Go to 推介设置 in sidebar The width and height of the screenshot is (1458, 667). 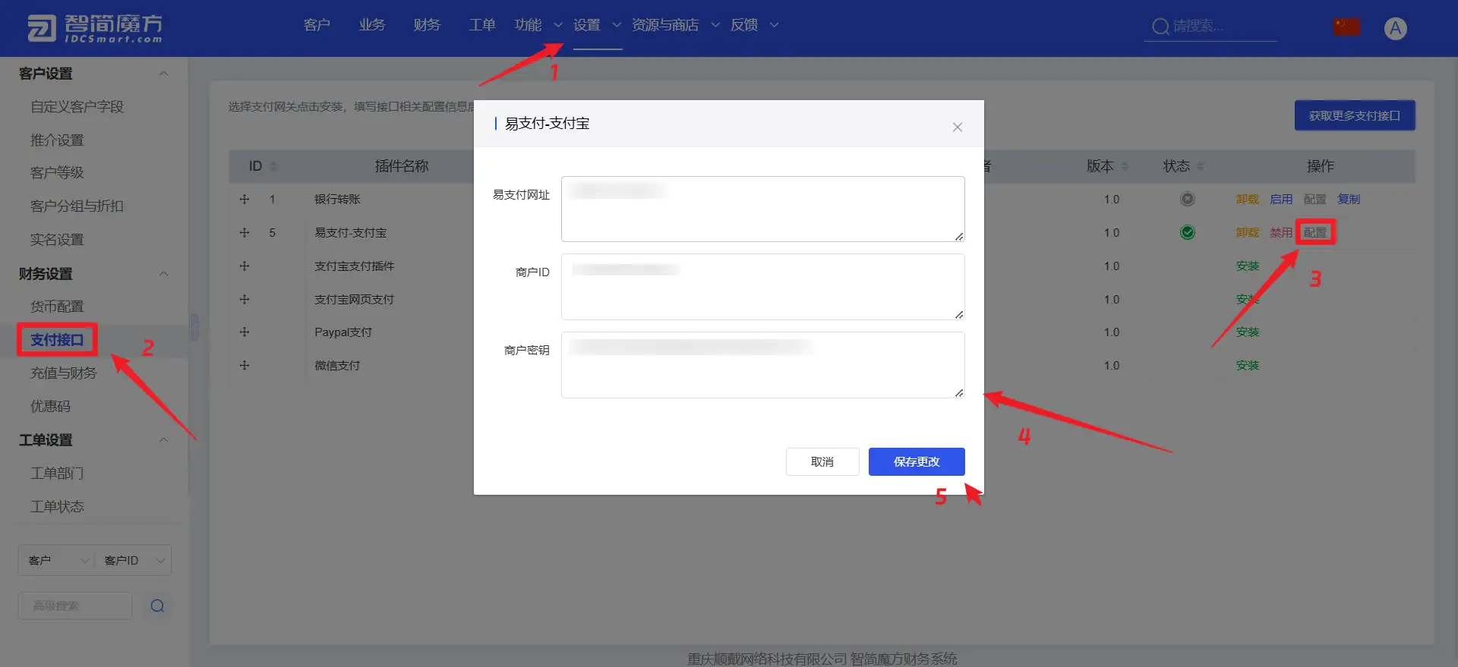point(57,140)
